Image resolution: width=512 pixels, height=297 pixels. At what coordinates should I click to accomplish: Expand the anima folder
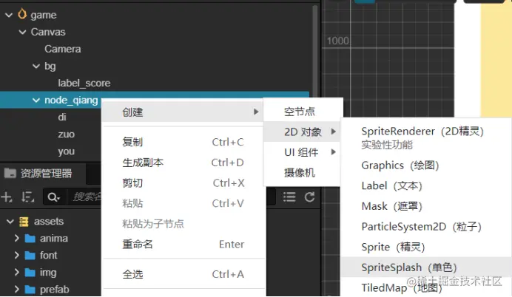point(17,239)
